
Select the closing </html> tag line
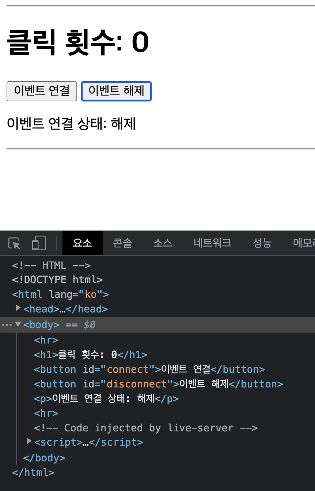[x=33, y=472]
